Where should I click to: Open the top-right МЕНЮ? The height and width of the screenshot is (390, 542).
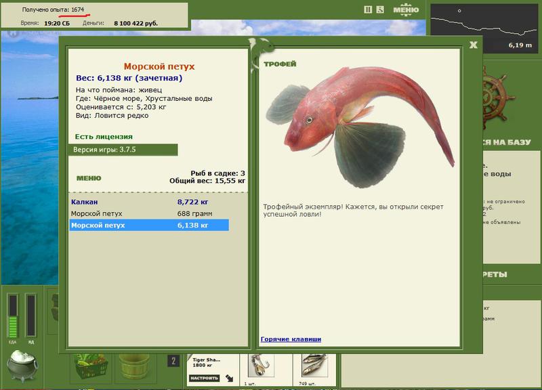[x=406, y=10]
